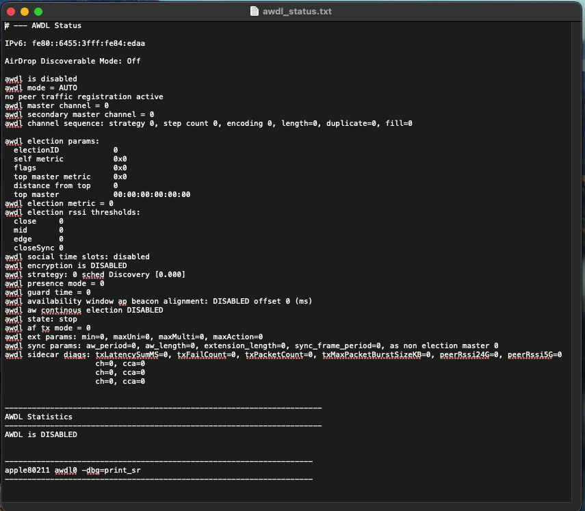Click the 'awdl mode = AUTO' line
Image resolution: width=585 pixels, height=511 pixels.
[41, 88]
